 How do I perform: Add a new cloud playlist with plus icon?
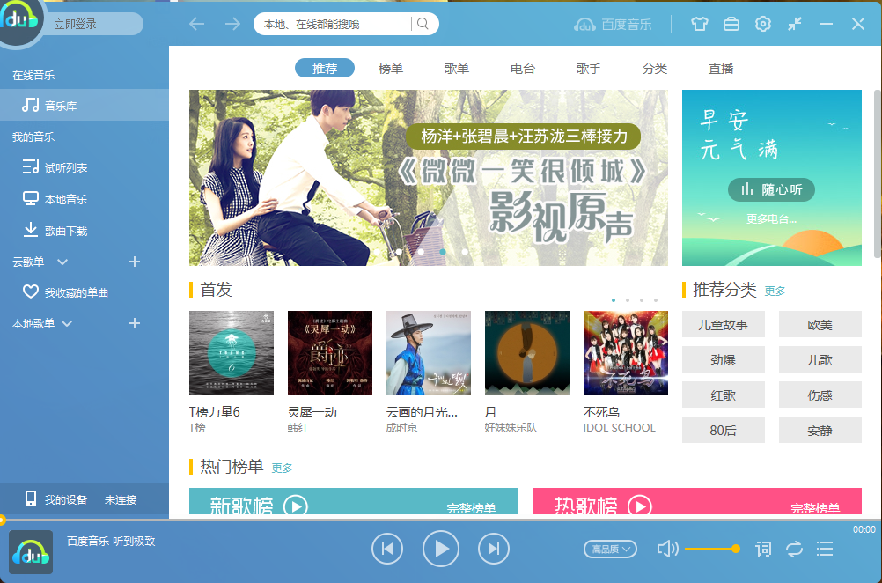click(135, 262)
